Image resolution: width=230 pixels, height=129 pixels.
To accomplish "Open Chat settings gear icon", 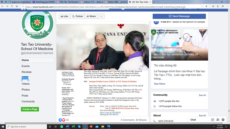I will coord(223,120).
